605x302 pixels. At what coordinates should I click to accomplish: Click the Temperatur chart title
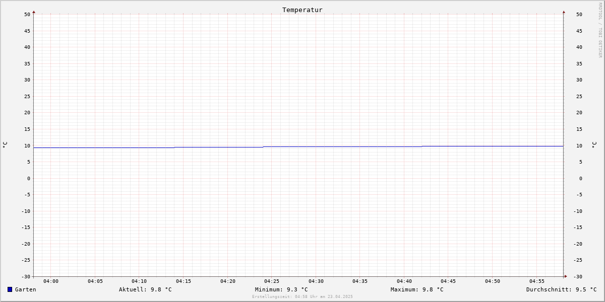coord(302,10)
